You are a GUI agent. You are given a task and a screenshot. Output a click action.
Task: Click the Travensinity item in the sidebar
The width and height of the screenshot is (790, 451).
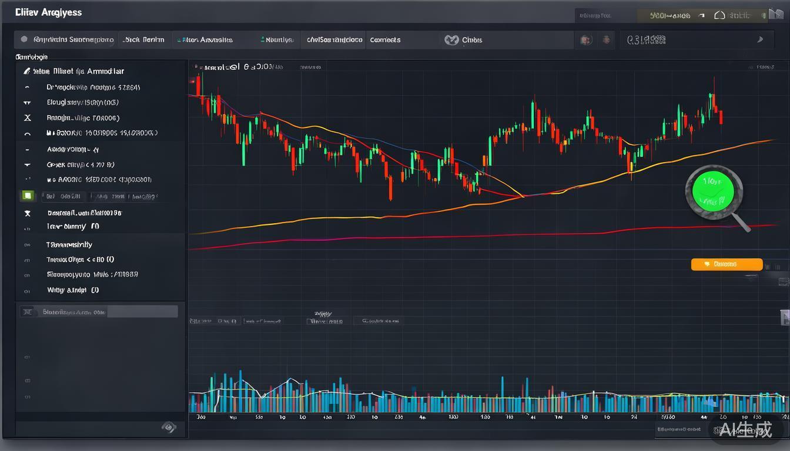click(x=69, y=244)
